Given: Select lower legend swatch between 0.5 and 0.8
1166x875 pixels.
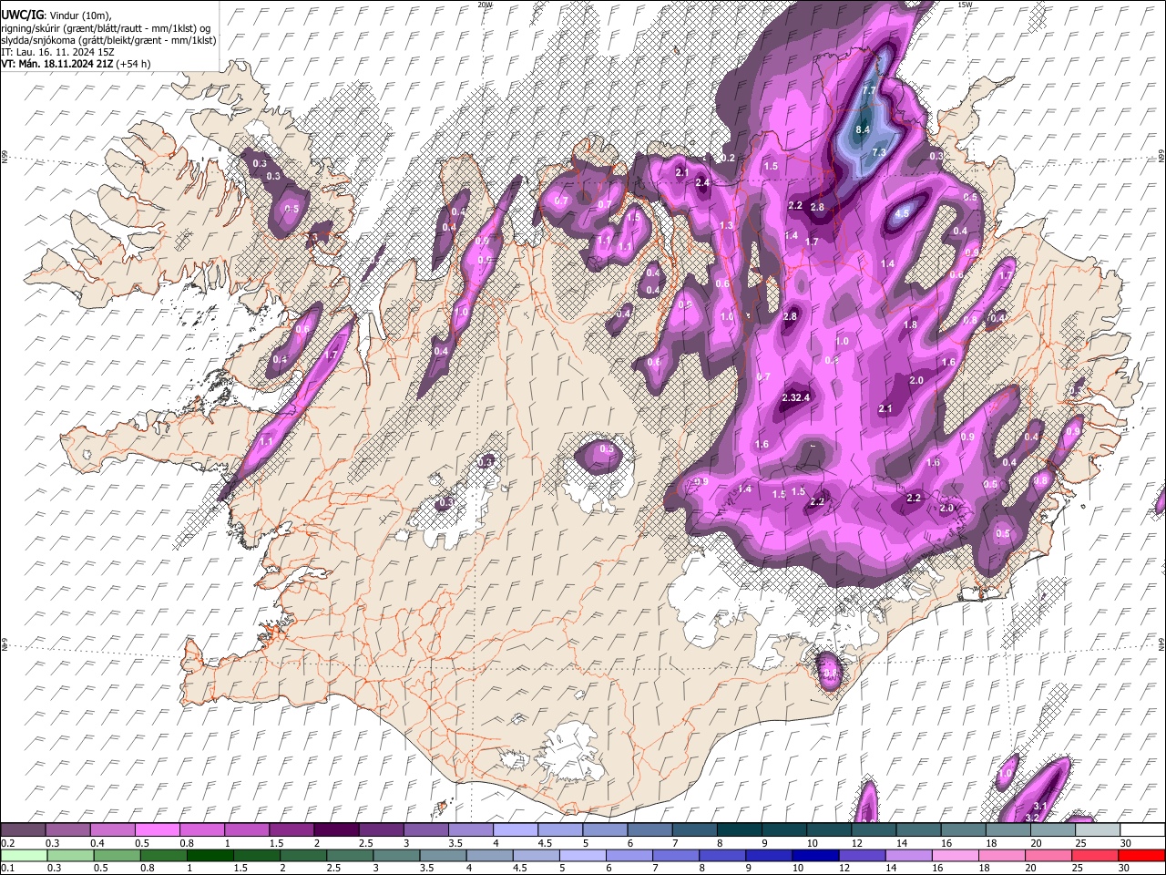Looking at the screenshot, I should click(118, 855).
